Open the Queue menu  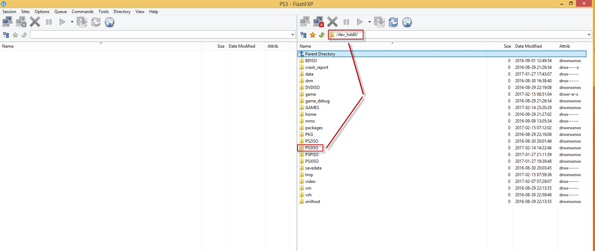click(60, 12)
